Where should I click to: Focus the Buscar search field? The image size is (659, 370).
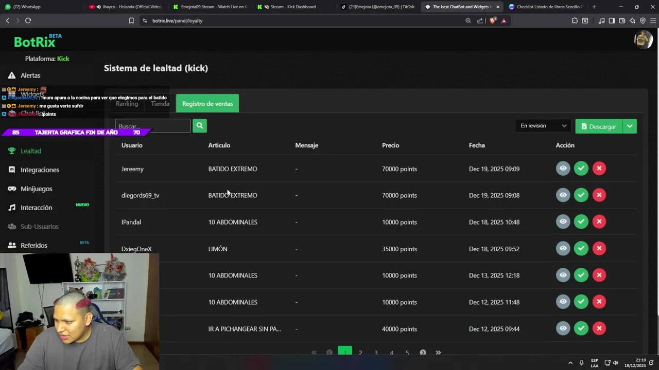click(153, 126)
